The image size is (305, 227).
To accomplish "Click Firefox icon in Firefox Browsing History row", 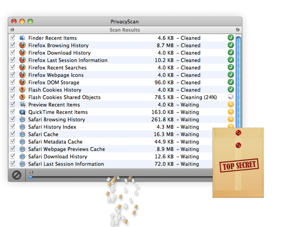I will pyautogui.click(x=22, y=45).
